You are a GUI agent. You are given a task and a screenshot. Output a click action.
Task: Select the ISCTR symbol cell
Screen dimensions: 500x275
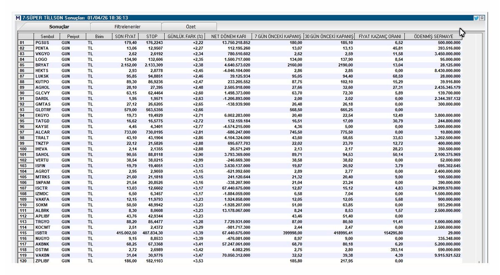coord(47,189)
